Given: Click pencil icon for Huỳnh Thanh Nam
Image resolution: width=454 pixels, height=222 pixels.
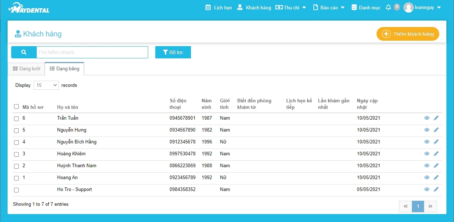Looking at the screenshot, I should coord(436,165).
